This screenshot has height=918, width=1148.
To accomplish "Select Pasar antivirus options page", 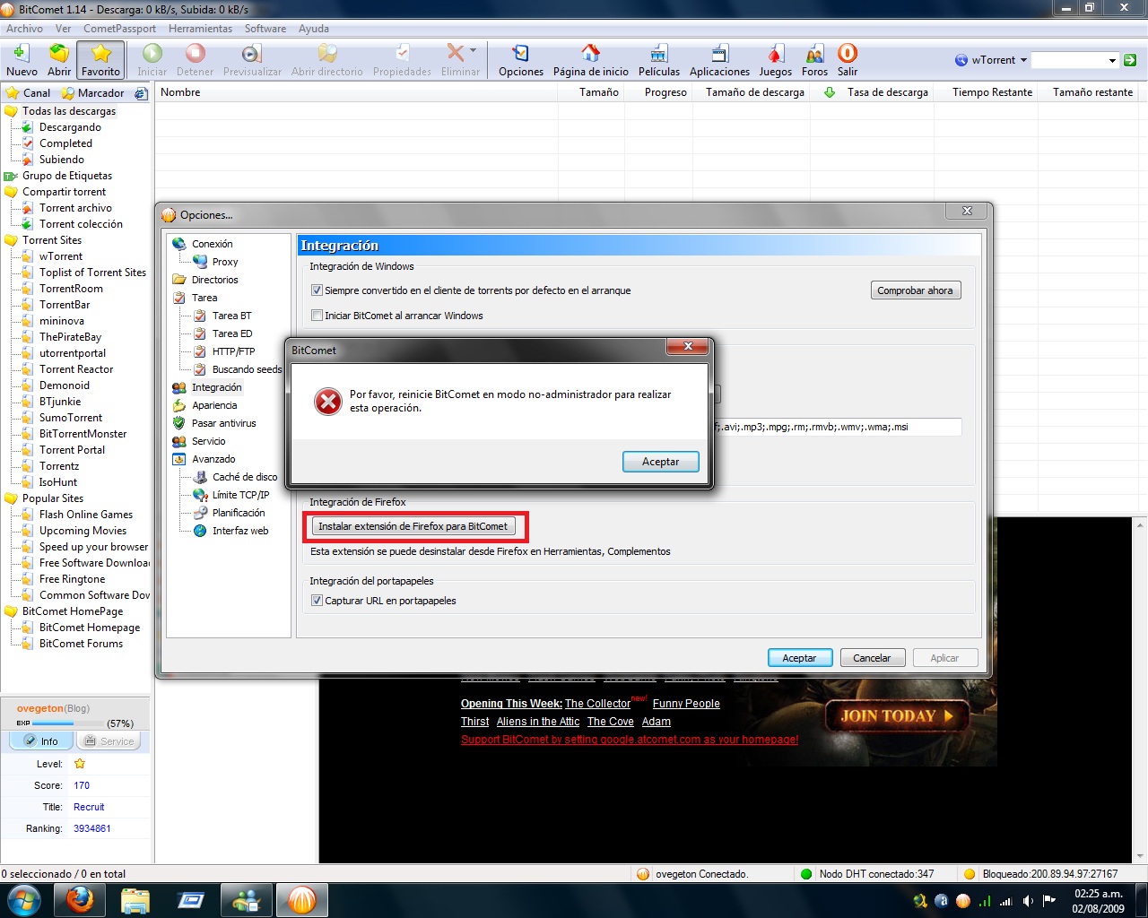I will point(223,423).
